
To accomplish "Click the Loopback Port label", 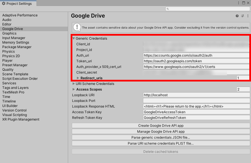I will [x=84, y=101].
